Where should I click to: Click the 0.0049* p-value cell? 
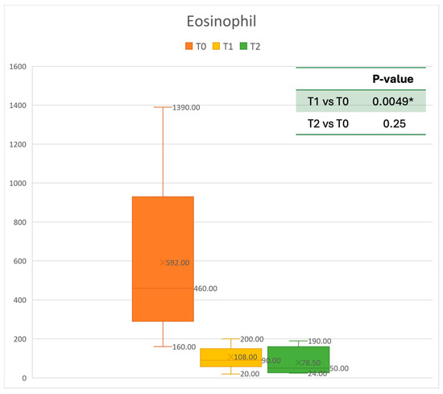pos(393,102)
